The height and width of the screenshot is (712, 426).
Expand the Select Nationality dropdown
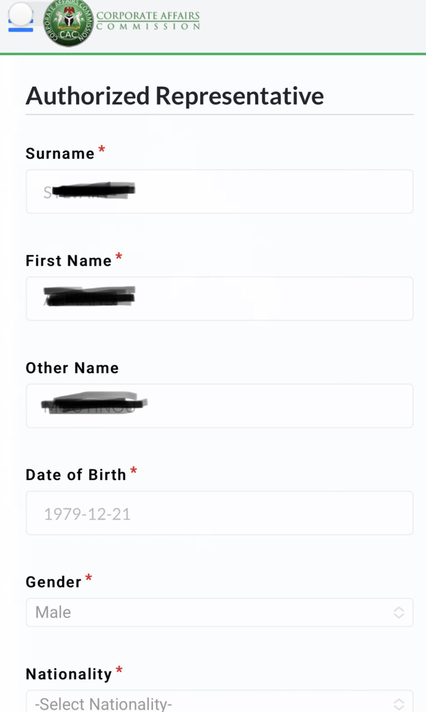[x=219, y=703]
